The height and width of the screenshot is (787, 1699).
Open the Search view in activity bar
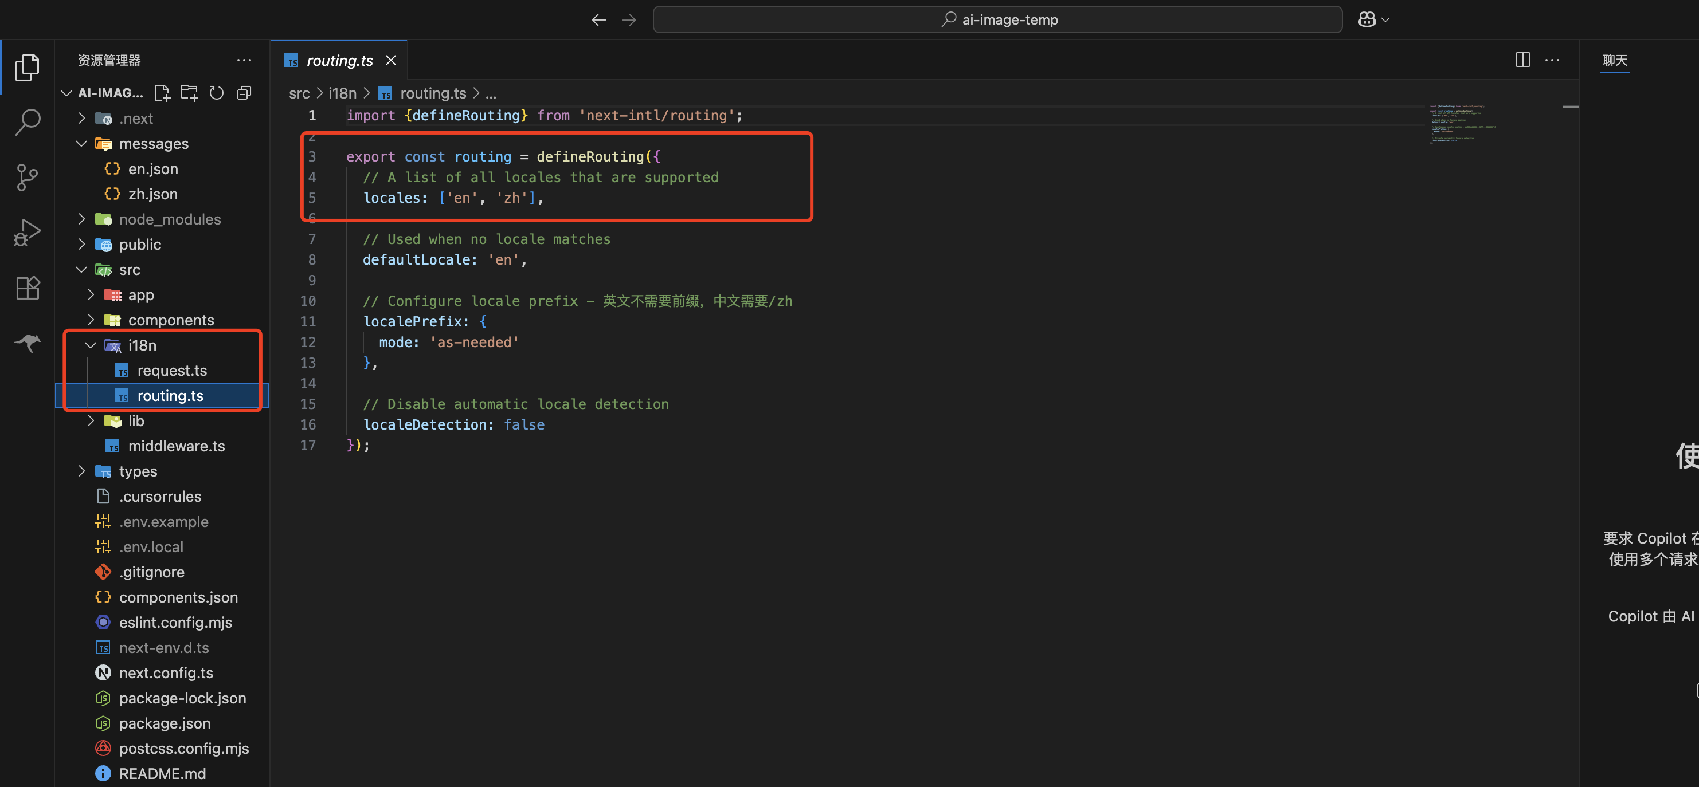click(27, 122)
